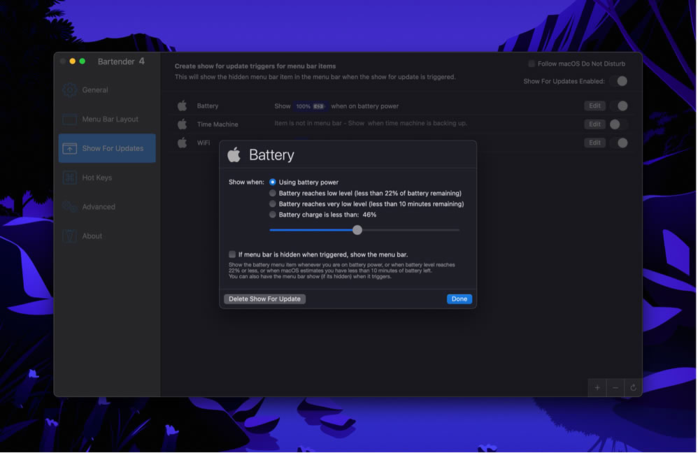Click the Done button
The width and height of the screenshot is (698, 453).
click(x=460, y=299)
